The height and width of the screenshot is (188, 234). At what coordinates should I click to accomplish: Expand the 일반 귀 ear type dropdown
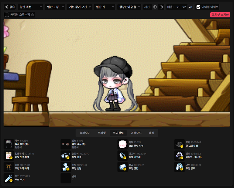point(104,7)
